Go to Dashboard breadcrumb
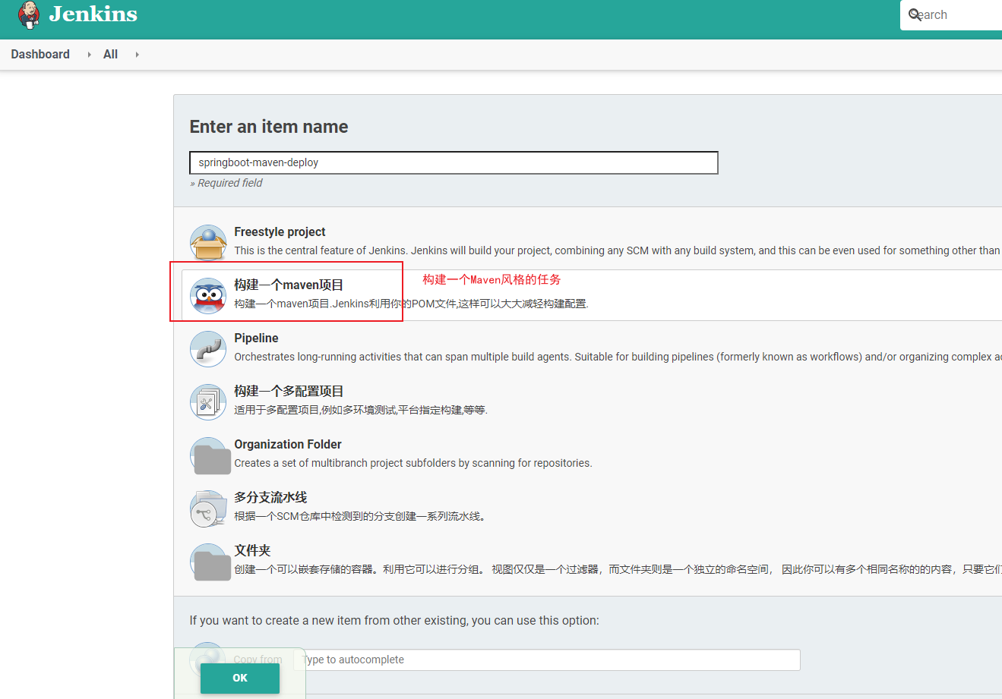 click(40, 54)
